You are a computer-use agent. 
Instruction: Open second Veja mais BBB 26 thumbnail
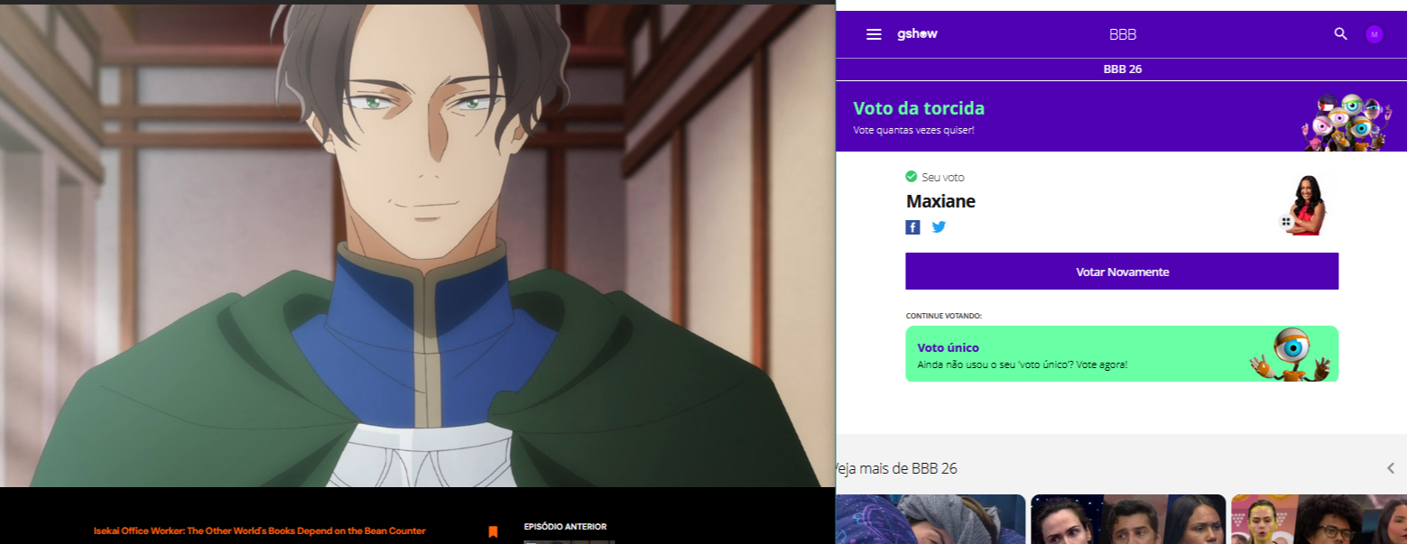tap(1128, 519)
